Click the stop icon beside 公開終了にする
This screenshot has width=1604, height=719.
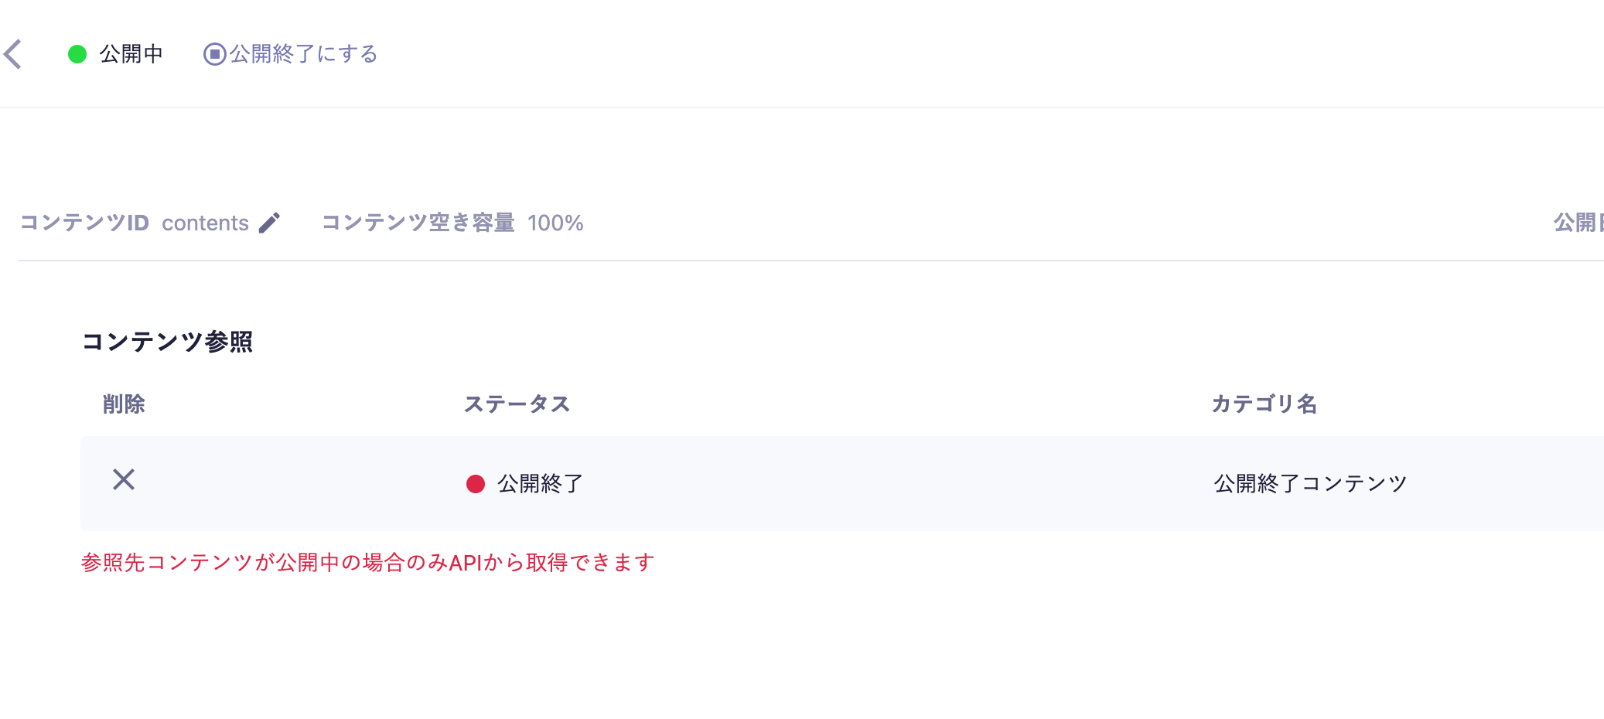(214, 54)
